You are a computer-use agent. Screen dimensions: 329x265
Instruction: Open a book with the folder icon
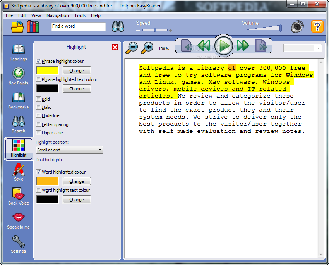coord(17,27)
